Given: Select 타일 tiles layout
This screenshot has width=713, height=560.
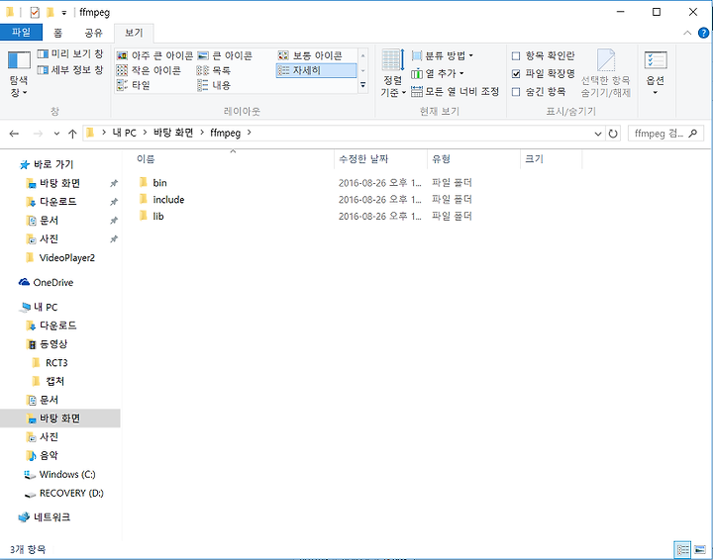Looking at the screenshot, I should pos(134,85).
